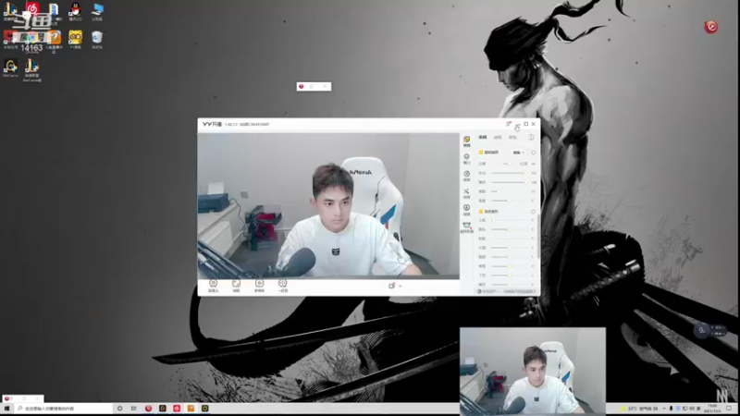Viewport: 740px width, 416px height.
Task: Reset the first beauty section circular icon
Action: tap(534, 153)
